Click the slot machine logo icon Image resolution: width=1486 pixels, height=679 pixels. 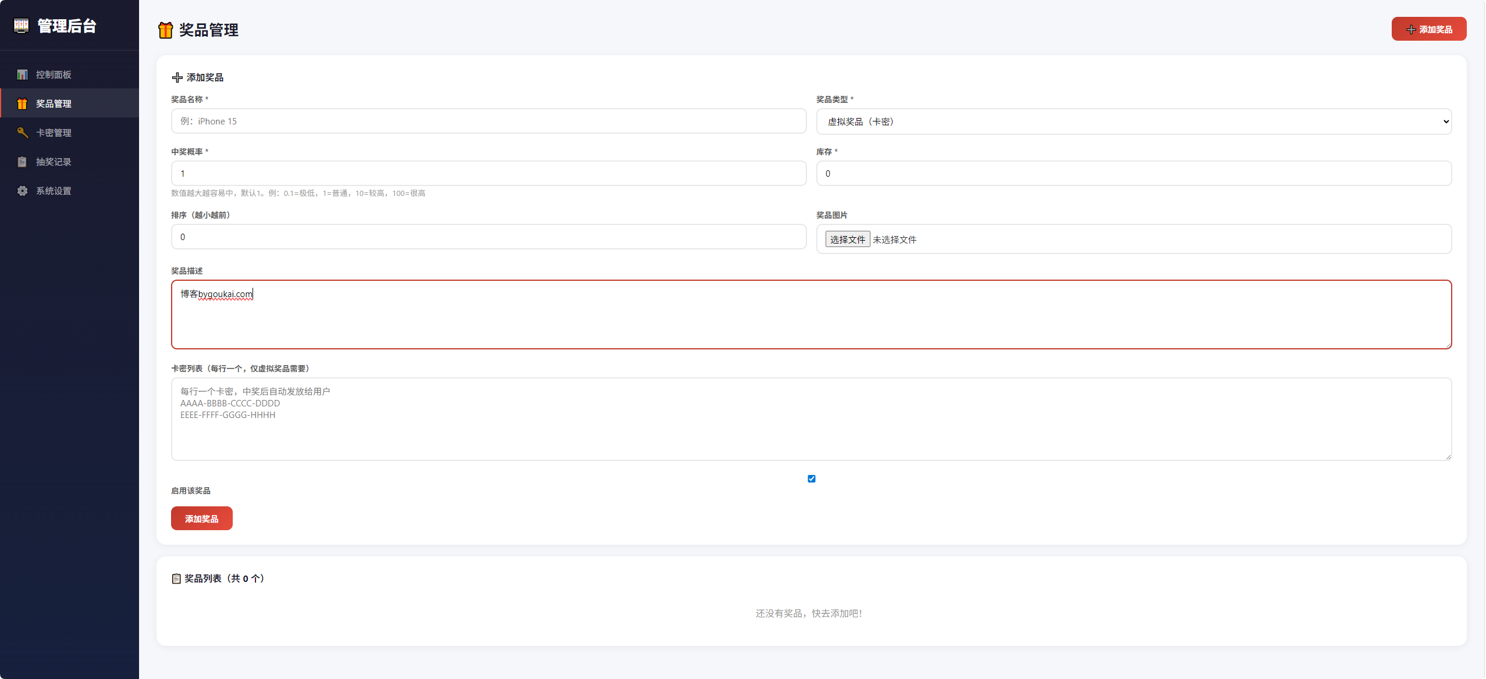22,26
